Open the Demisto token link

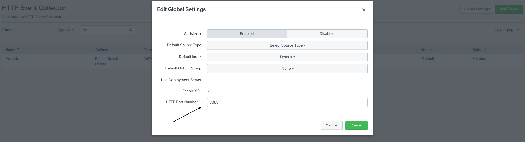point(12,59)
